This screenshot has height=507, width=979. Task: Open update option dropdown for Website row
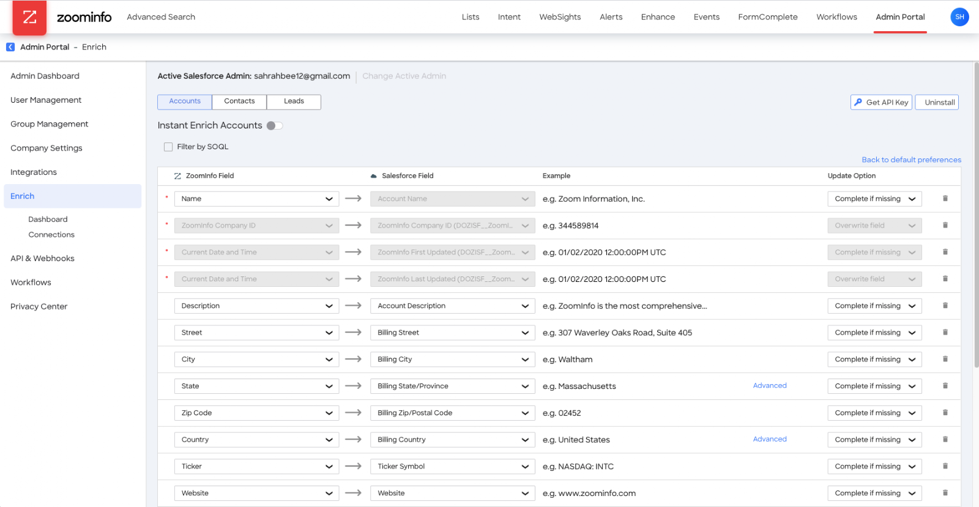click(x=875, y=493)
